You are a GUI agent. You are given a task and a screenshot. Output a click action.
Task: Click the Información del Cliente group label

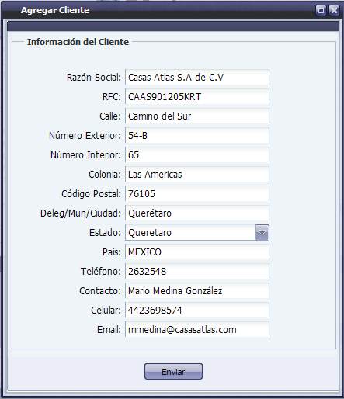pos(78,42)
